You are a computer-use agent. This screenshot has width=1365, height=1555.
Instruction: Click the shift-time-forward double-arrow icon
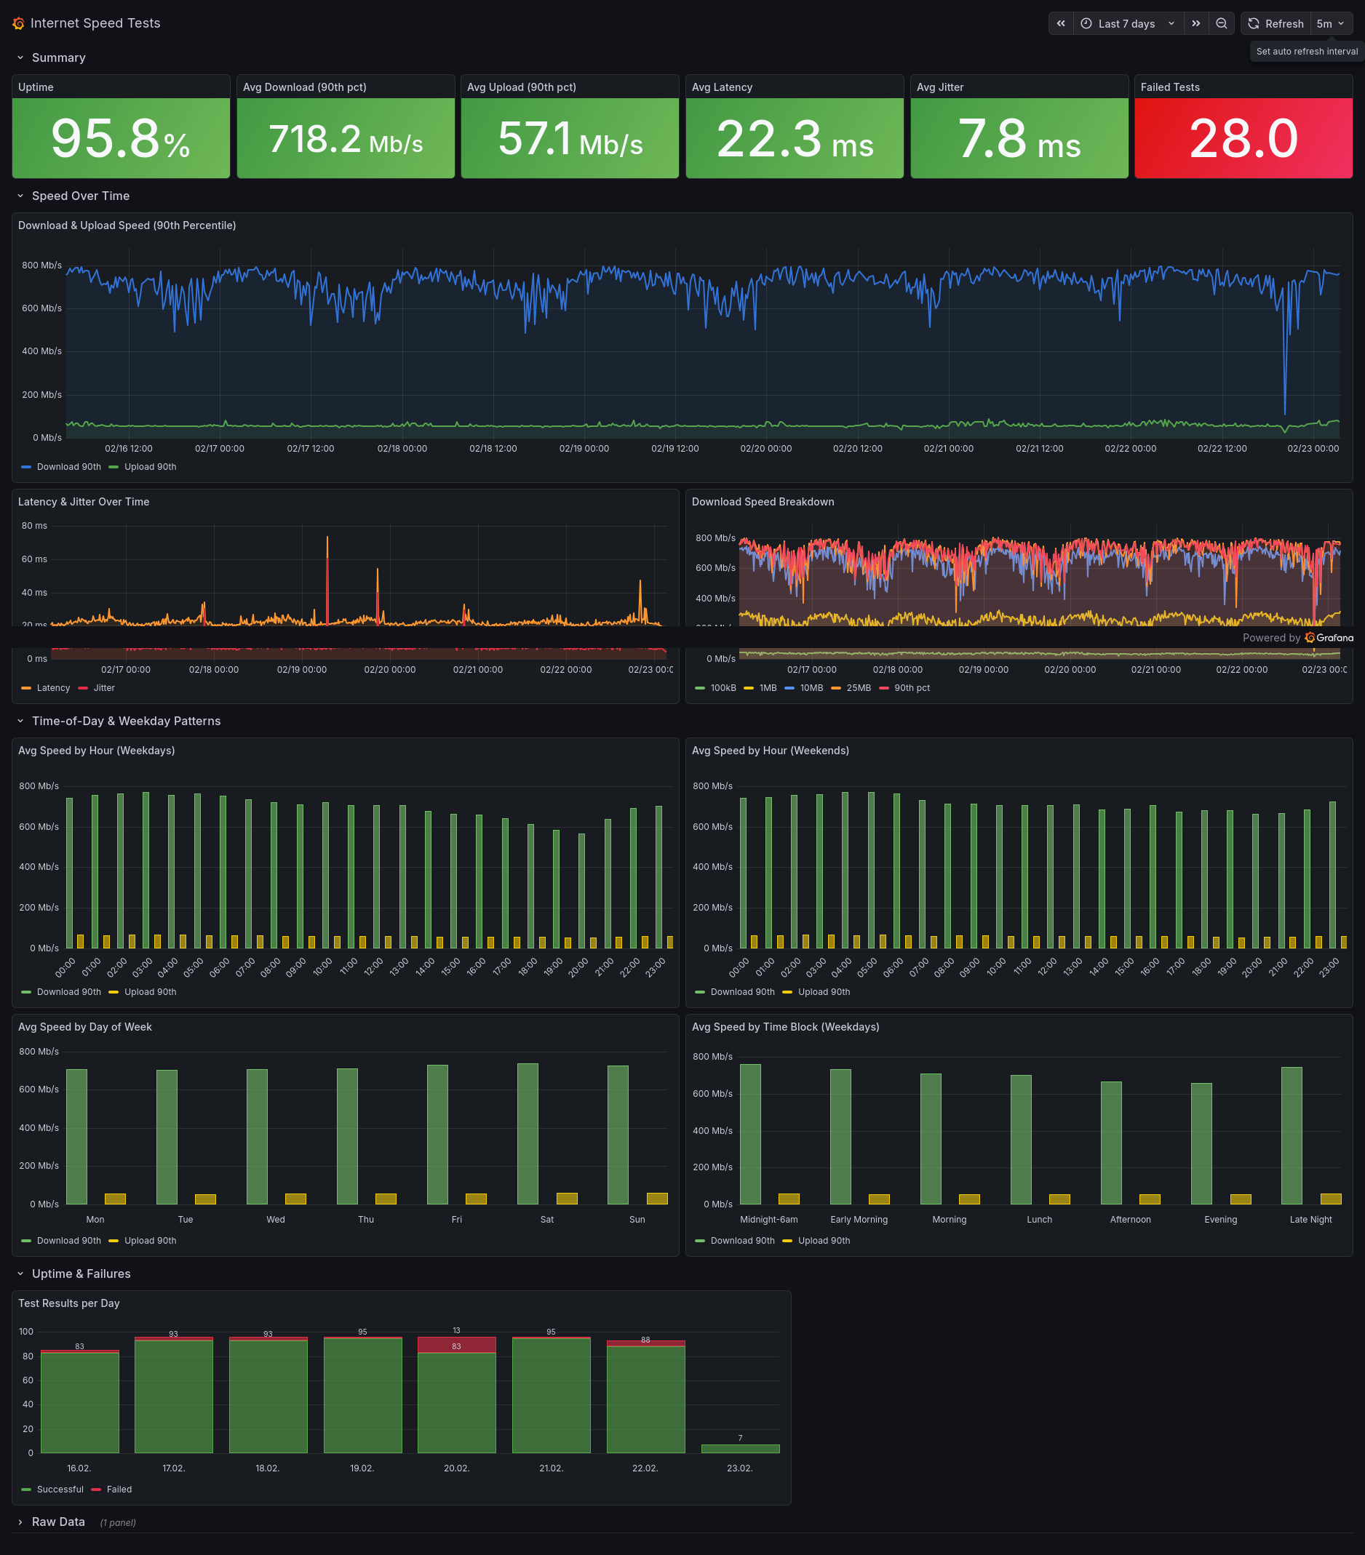1196,23
